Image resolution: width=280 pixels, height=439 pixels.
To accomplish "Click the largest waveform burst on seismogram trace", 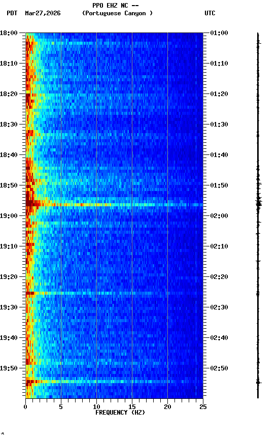I will (x=259, y=203).
